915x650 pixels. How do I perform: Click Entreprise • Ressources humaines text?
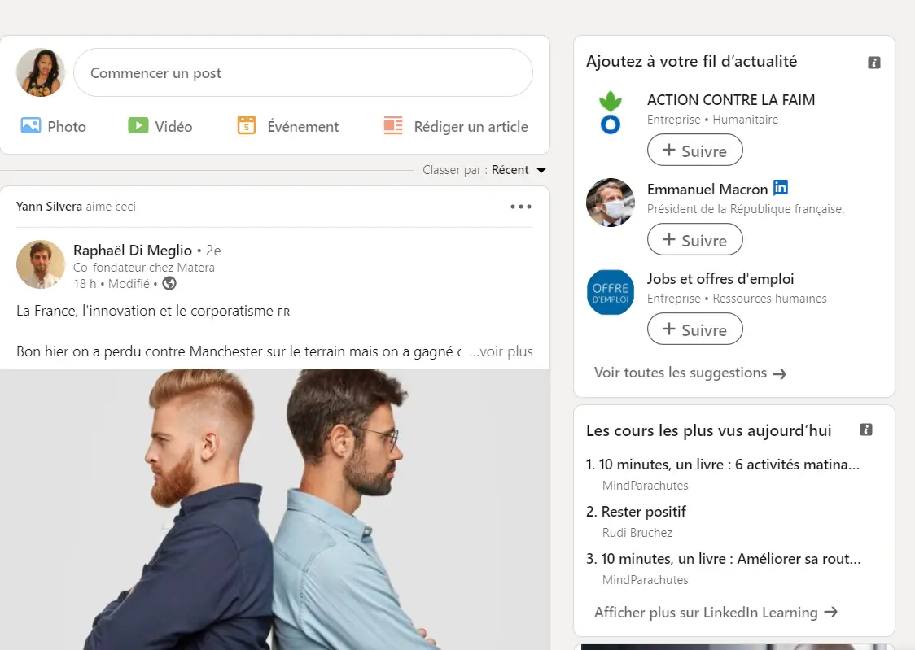point(737,299)
